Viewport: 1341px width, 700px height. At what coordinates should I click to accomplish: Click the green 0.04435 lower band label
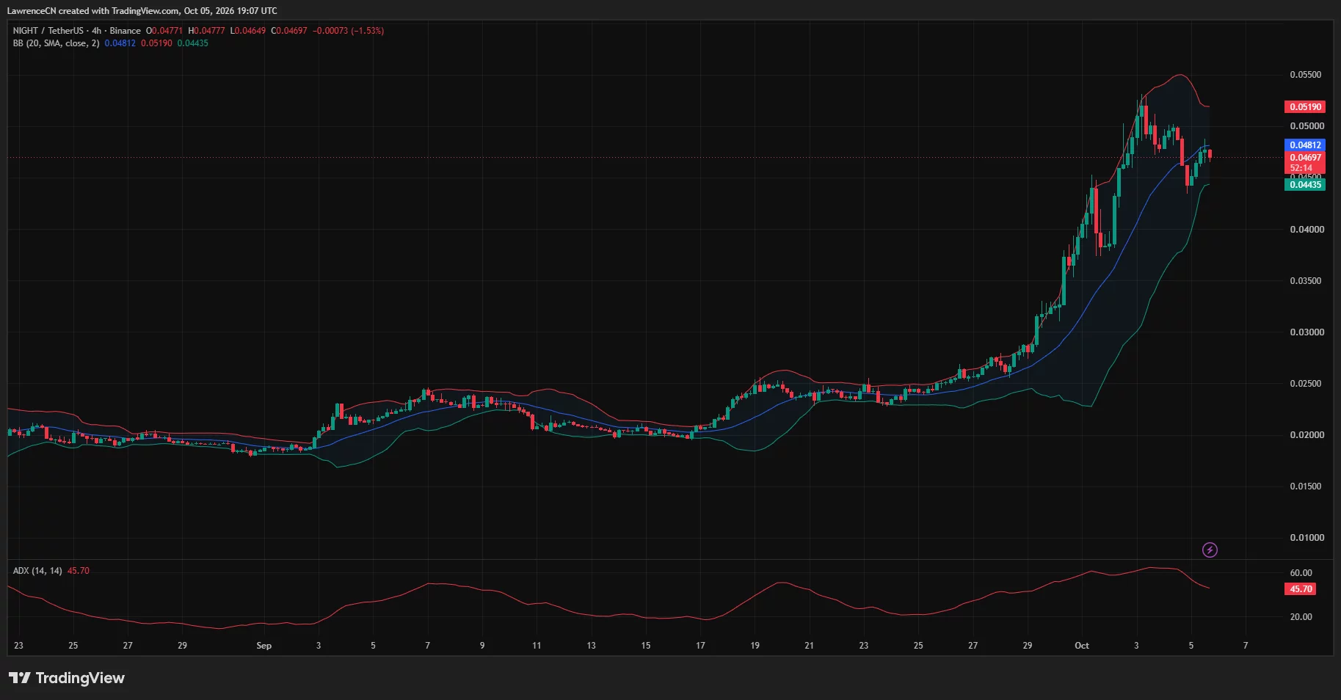point(1304,185)
